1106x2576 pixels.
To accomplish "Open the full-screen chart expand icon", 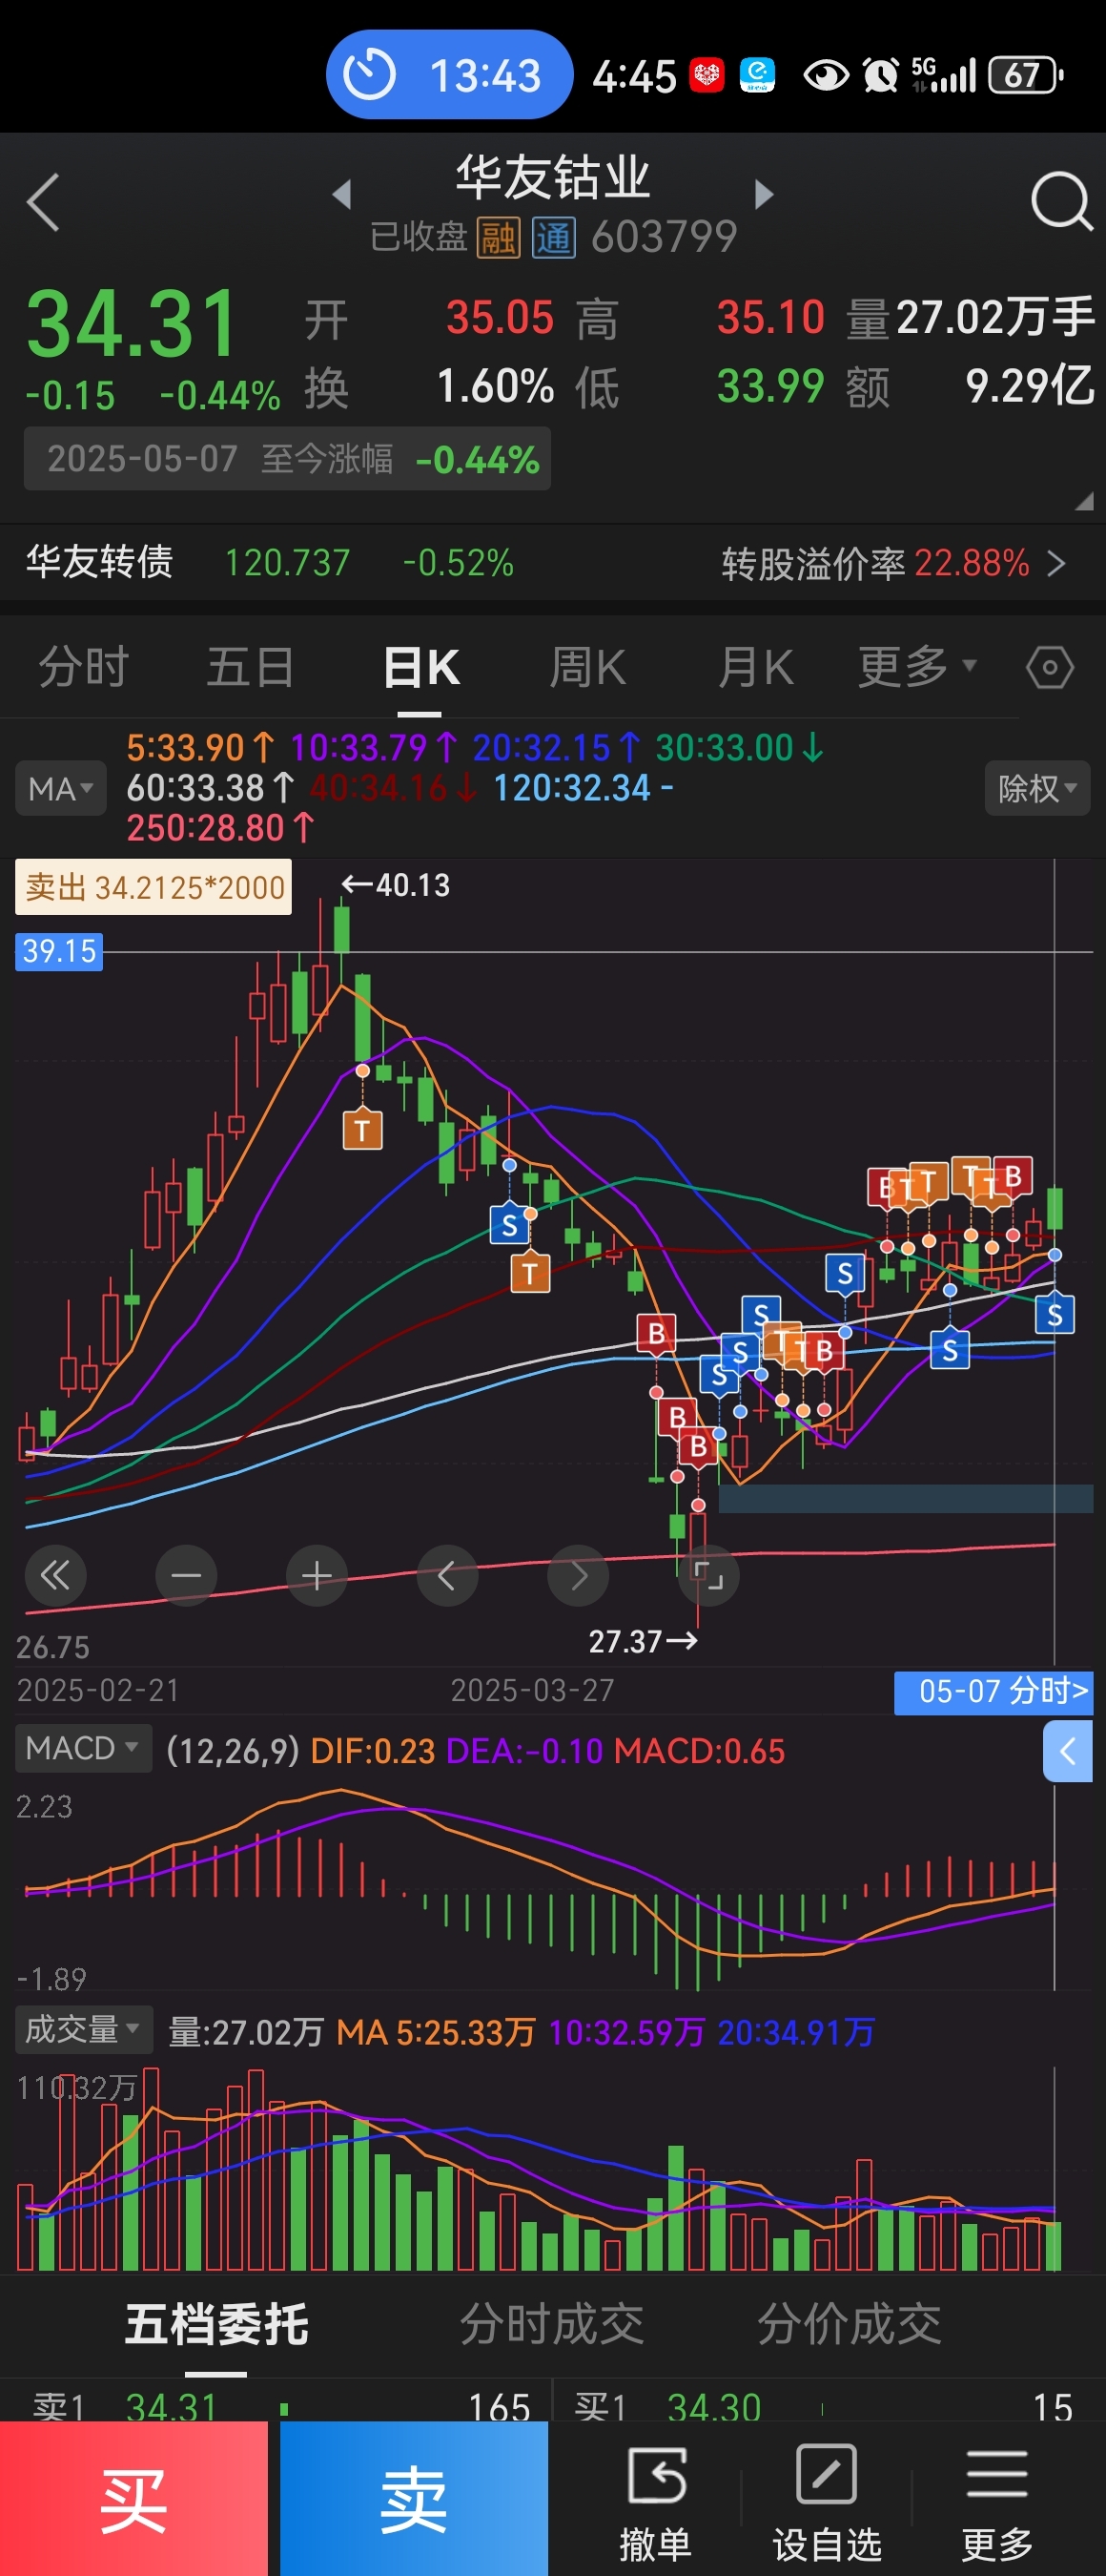I will [x=708, y=1576].
